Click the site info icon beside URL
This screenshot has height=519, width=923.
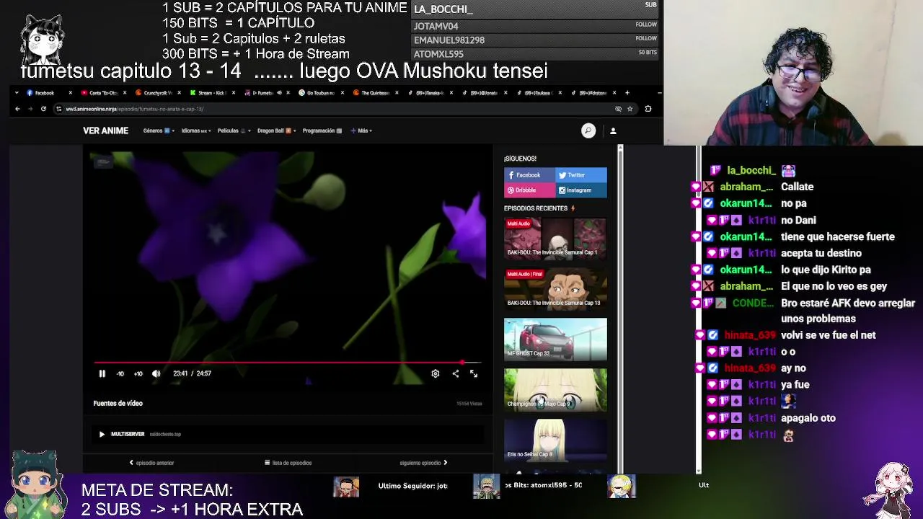[x=58, y=109]
